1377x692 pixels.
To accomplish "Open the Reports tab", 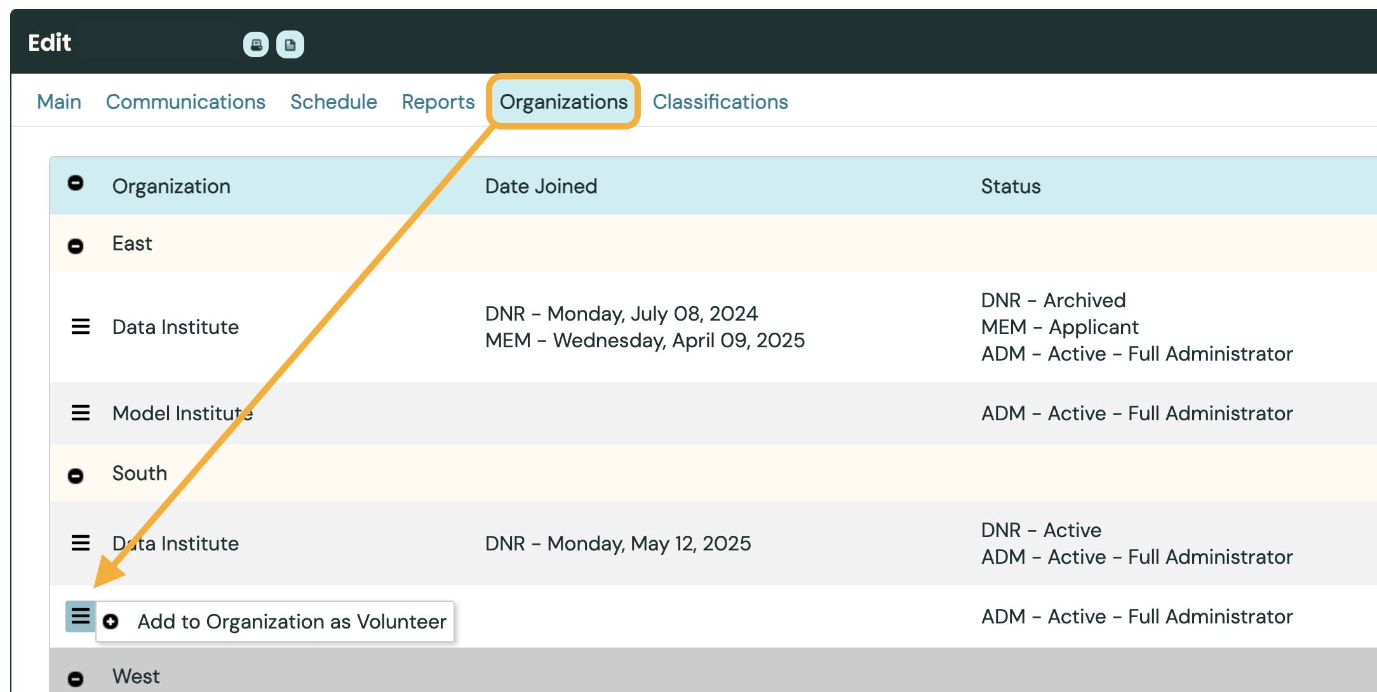I will pos(438,102).
